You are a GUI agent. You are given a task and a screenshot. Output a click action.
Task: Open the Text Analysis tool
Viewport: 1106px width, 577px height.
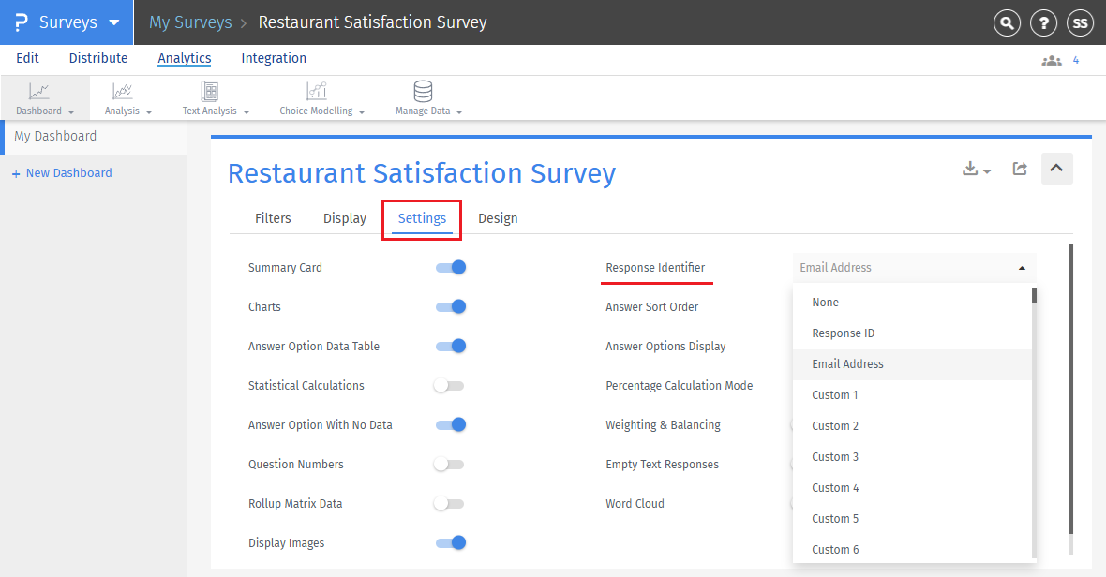[x=210, y=97]
